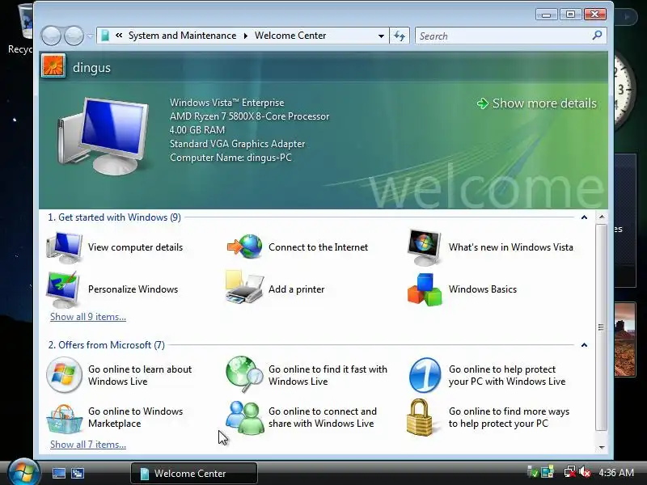Click the Windows Basics label
This screenshot has width=647, height=485.
pos(482,289)
